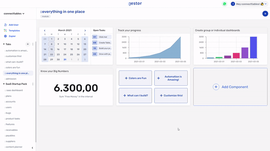Open the 'users' sidebar item
Viewport: 270px width, 151px height.
coord(8,107)
